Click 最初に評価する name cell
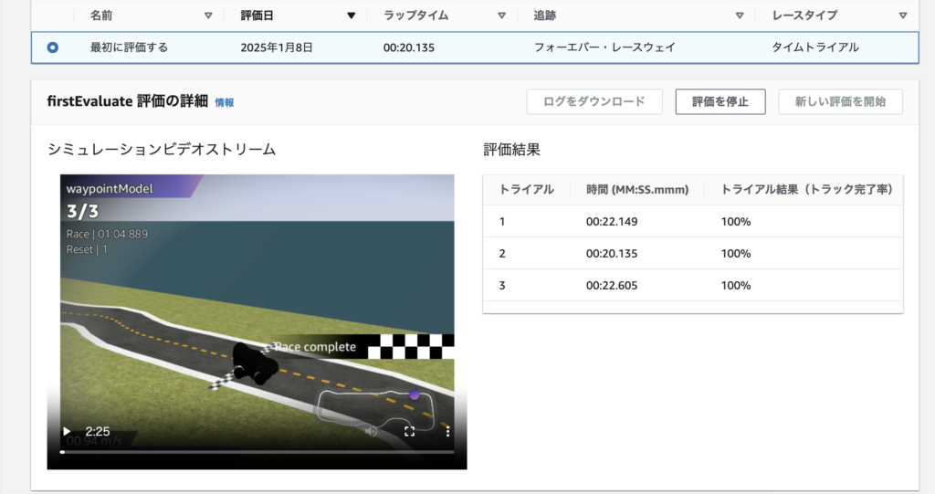The height and width of the screenshot is (494, 935). 129,47
